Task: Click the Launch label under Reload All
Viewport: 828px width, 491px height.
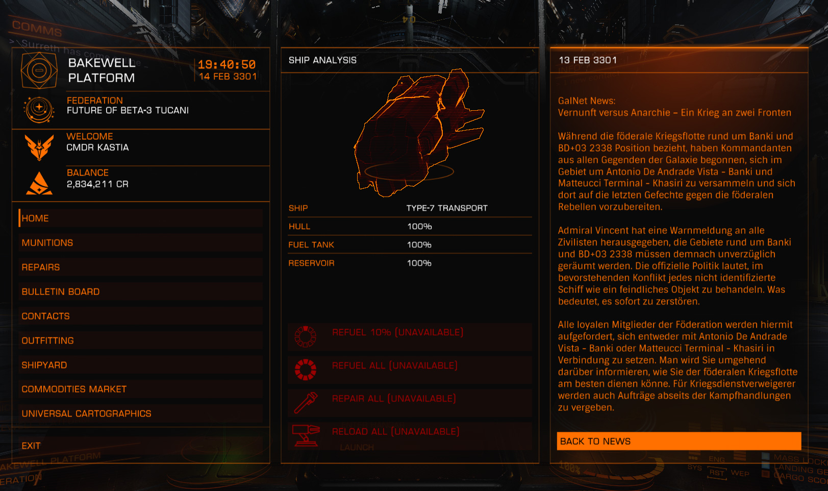Action: (357, 447)
